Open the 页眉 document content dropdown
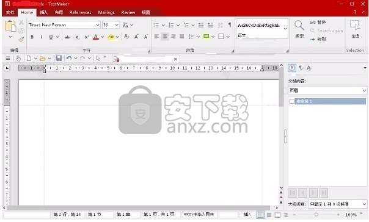The height and width of the screenshot is (222, 369). pos(327,90)
